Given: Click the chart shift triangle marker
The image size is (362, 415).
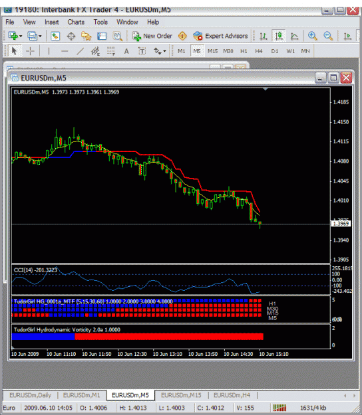Looking at the screenshot, I should click(266, 89).
